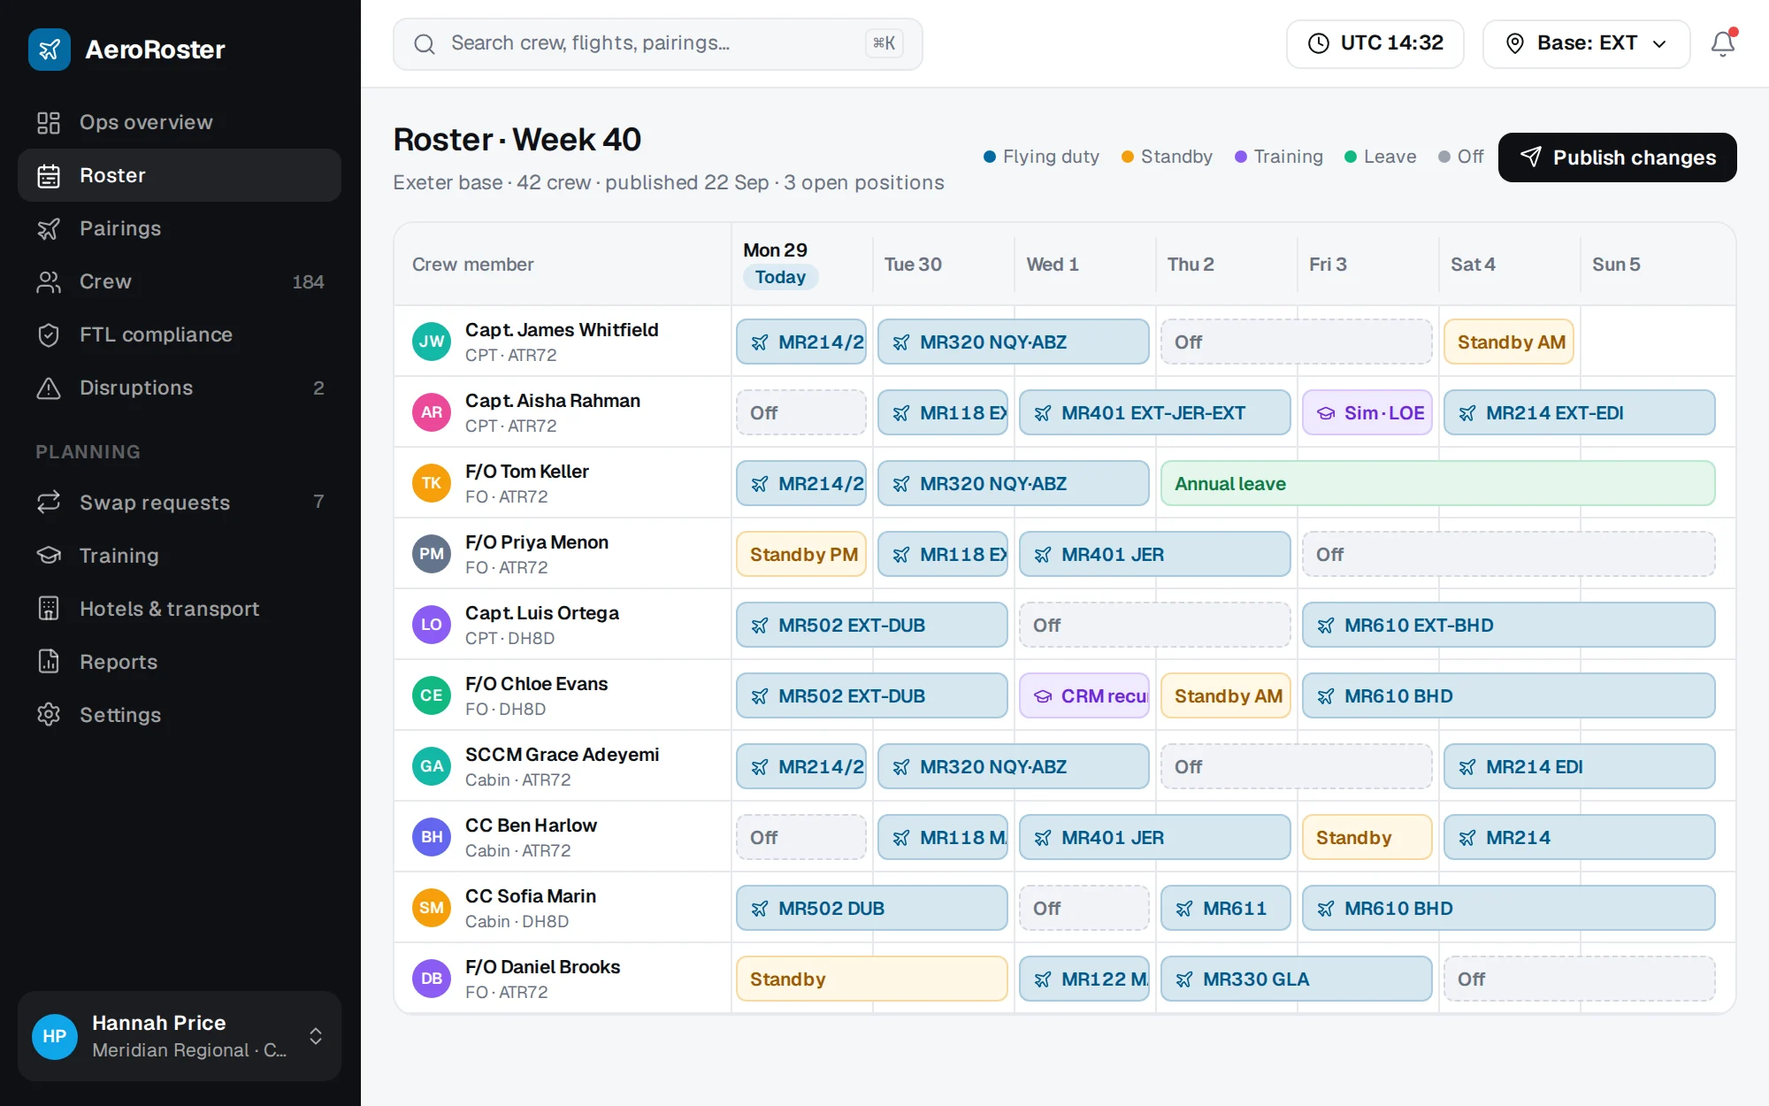Select Luis Ortega's MR610 EXT-BHD duty

pyautogui.click(x=1508, y=625)
